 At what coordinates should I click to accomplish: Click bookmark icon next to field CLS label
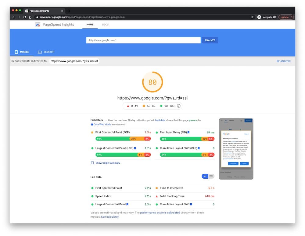coord(199,148)
